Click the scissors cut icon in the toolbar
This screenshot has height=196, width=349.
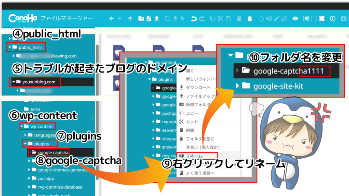(x=221, y=18)
